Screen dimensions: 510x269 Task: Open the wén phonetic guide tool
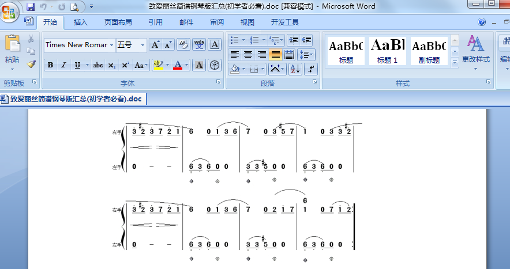click(x=199, y=45)
